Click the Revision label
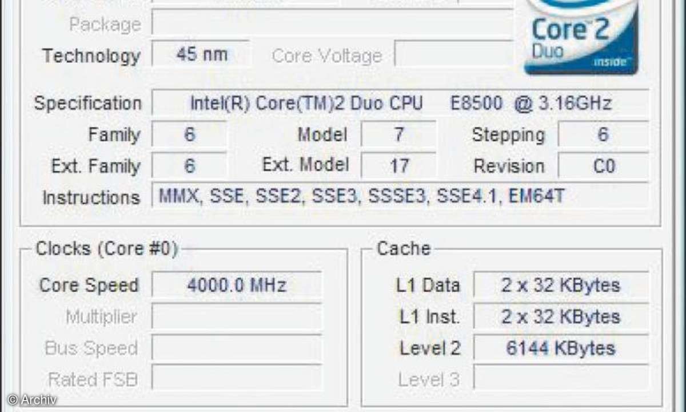686x412 pixels. coord(509,167)
